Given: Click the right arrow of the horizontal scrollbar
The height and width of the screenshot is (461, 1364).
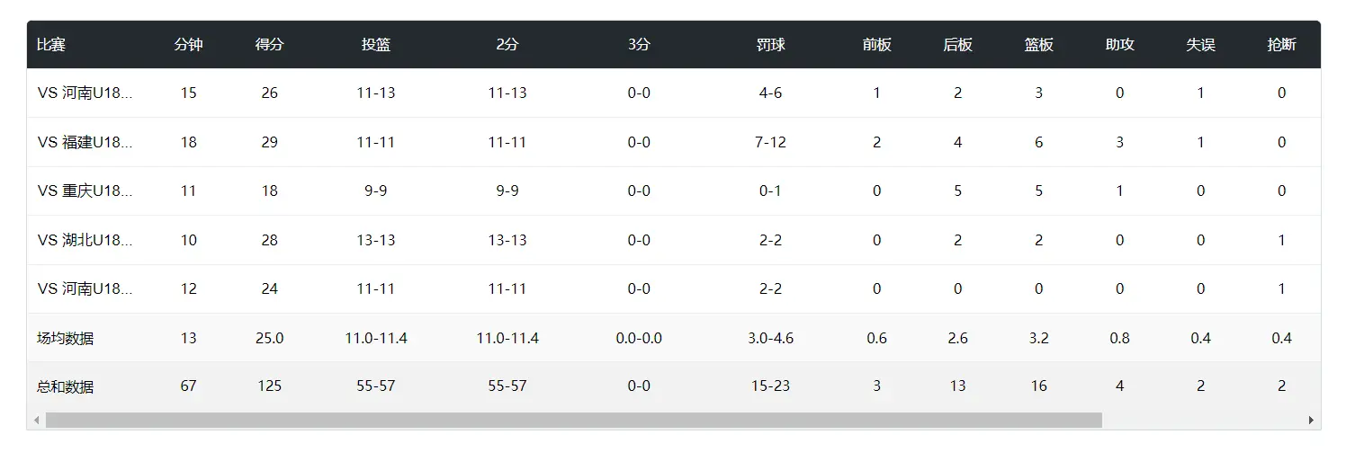Looking at the screenshot, I should click(x=1311, y=421).
